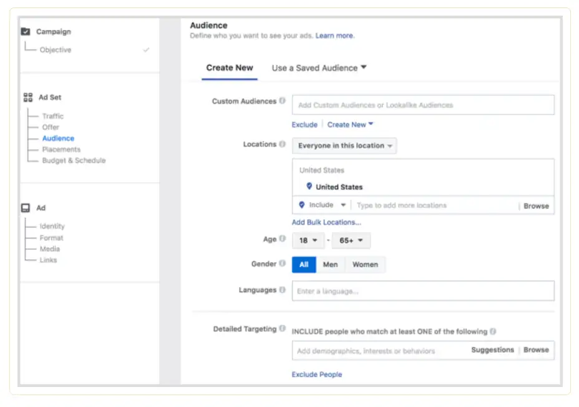
Task: Open the Everyone in this location dropdown
Action: pyautogui.click(x=344, y=145)
